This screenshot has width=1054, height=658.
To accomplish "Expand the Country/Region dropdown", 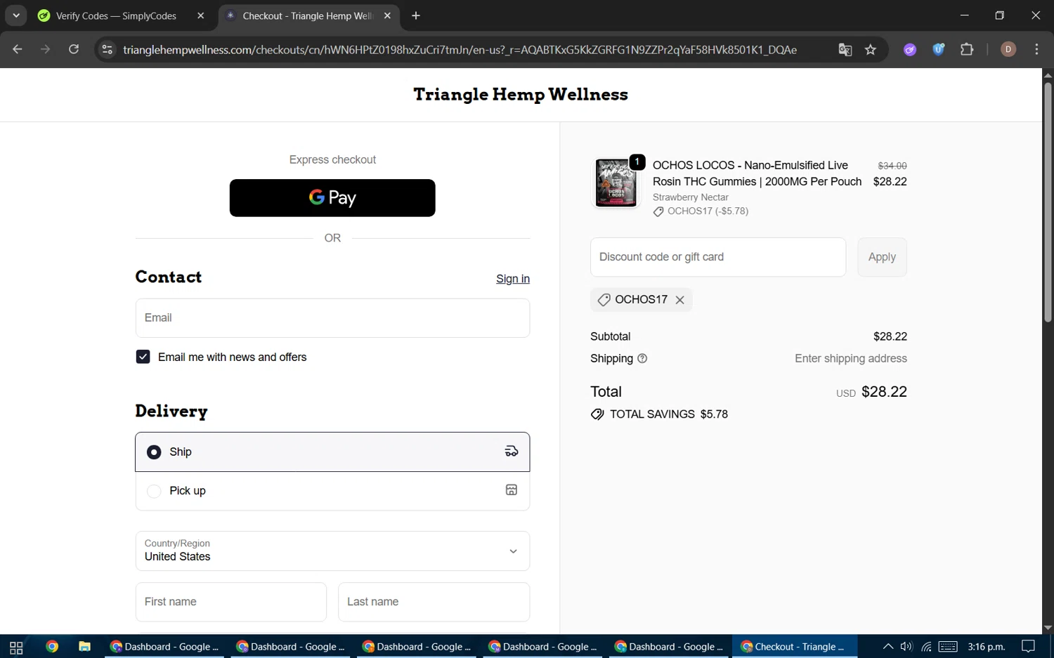I will tap(332, 551).
